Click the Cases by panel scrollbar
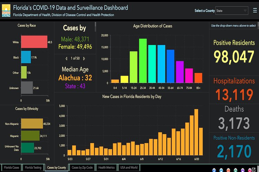Screen dimensions: 259x172 point(95,27)
